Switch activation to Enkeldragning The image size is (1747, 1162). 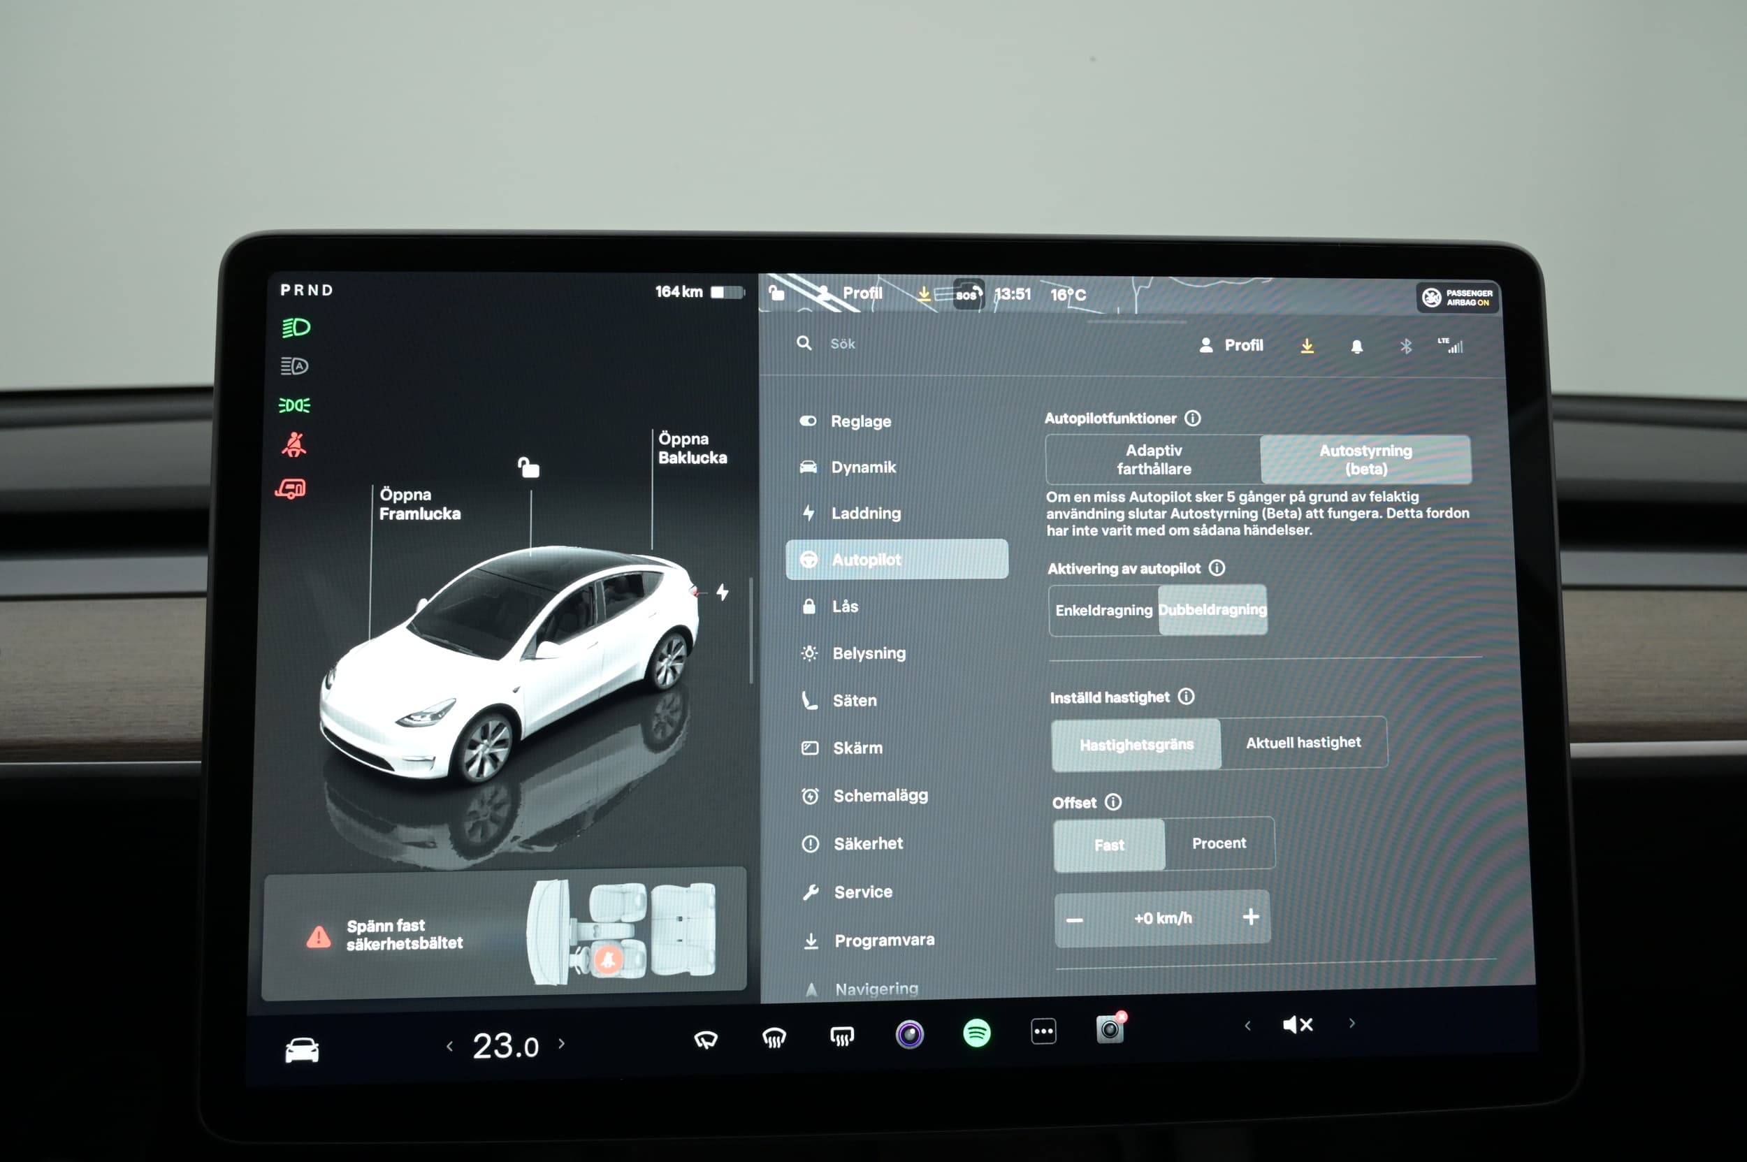1103,610
